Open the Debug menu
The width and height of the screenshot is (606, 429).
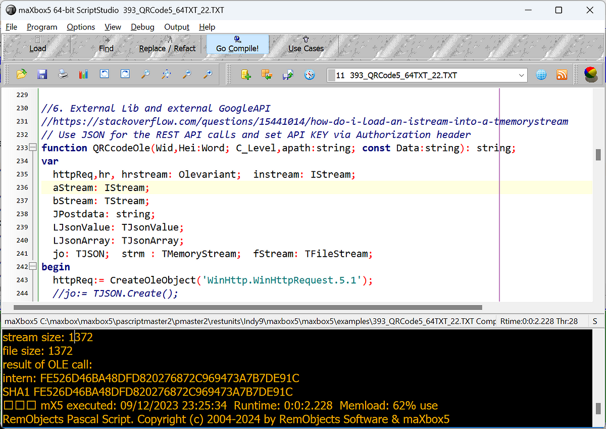pos(142,27)
